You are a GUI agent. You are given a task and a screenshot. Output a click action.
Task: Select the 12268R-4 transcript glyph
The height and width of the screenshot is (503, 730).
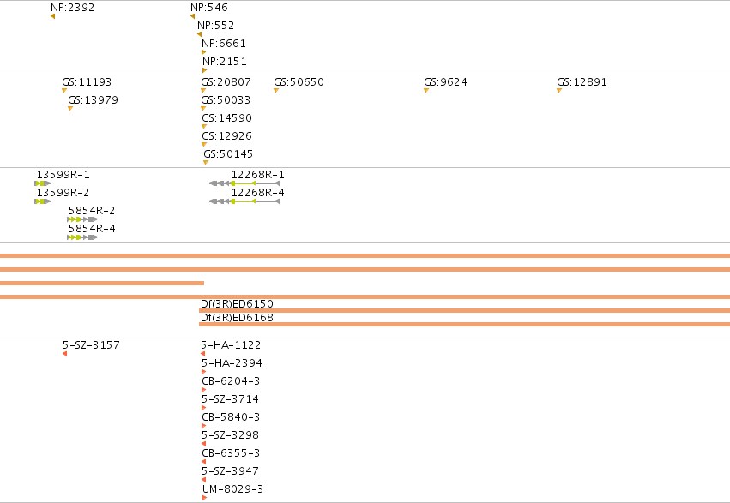(x=244, y=201)
